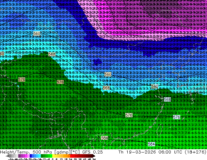The width and height of the screenshot is (207, 160).
Task: Click the white-background 584 contour label
Action: pyautogui.click(x=151, y=144)
